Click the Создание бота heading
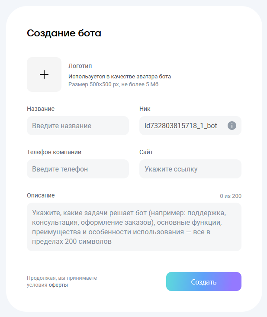This screenshot has width=267, height=317. 64,33
